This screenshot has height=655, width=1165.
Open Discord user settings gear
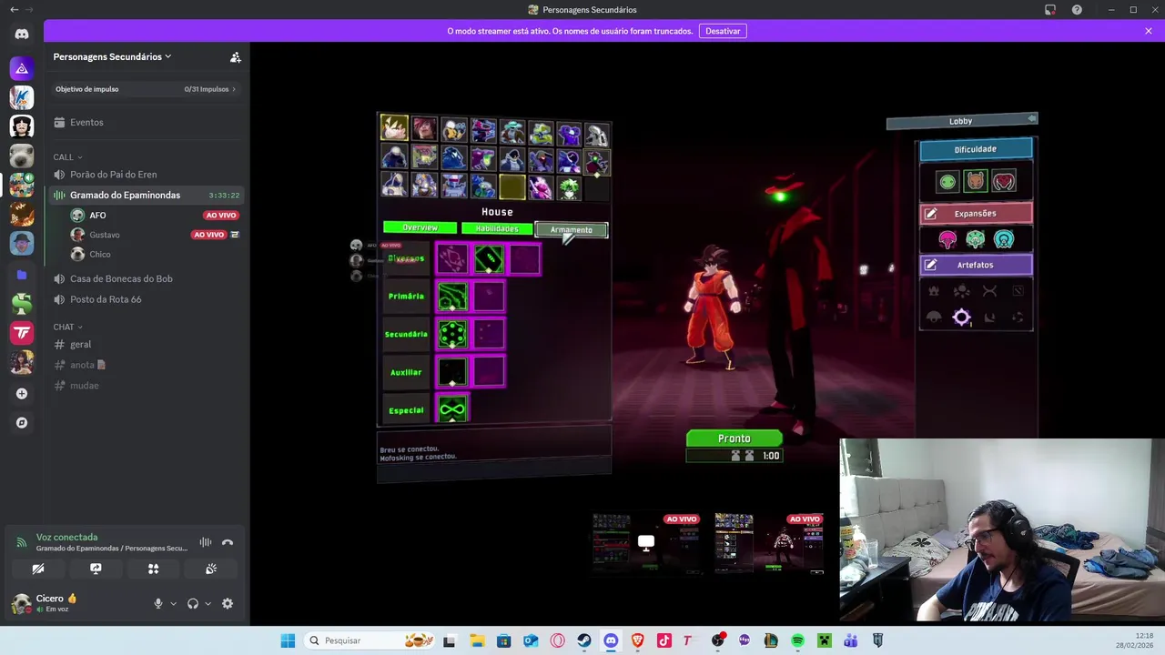tap(228, 603)
